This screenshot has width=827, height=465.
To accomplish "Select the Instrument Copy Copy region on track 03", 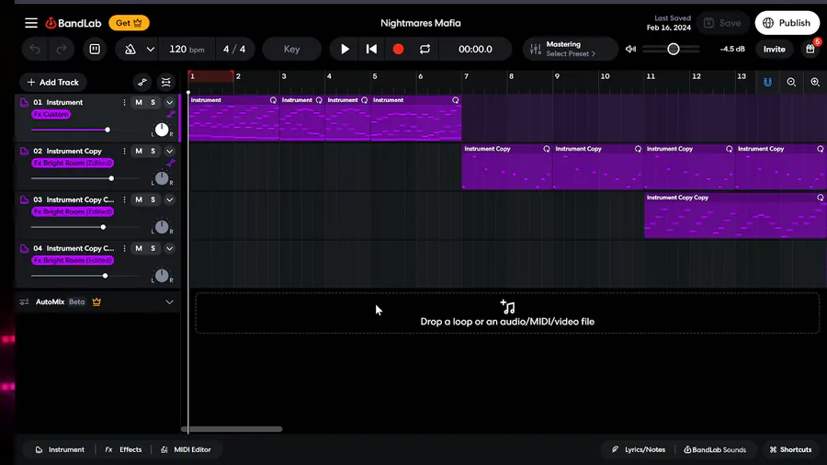I will tap(735, 216).
